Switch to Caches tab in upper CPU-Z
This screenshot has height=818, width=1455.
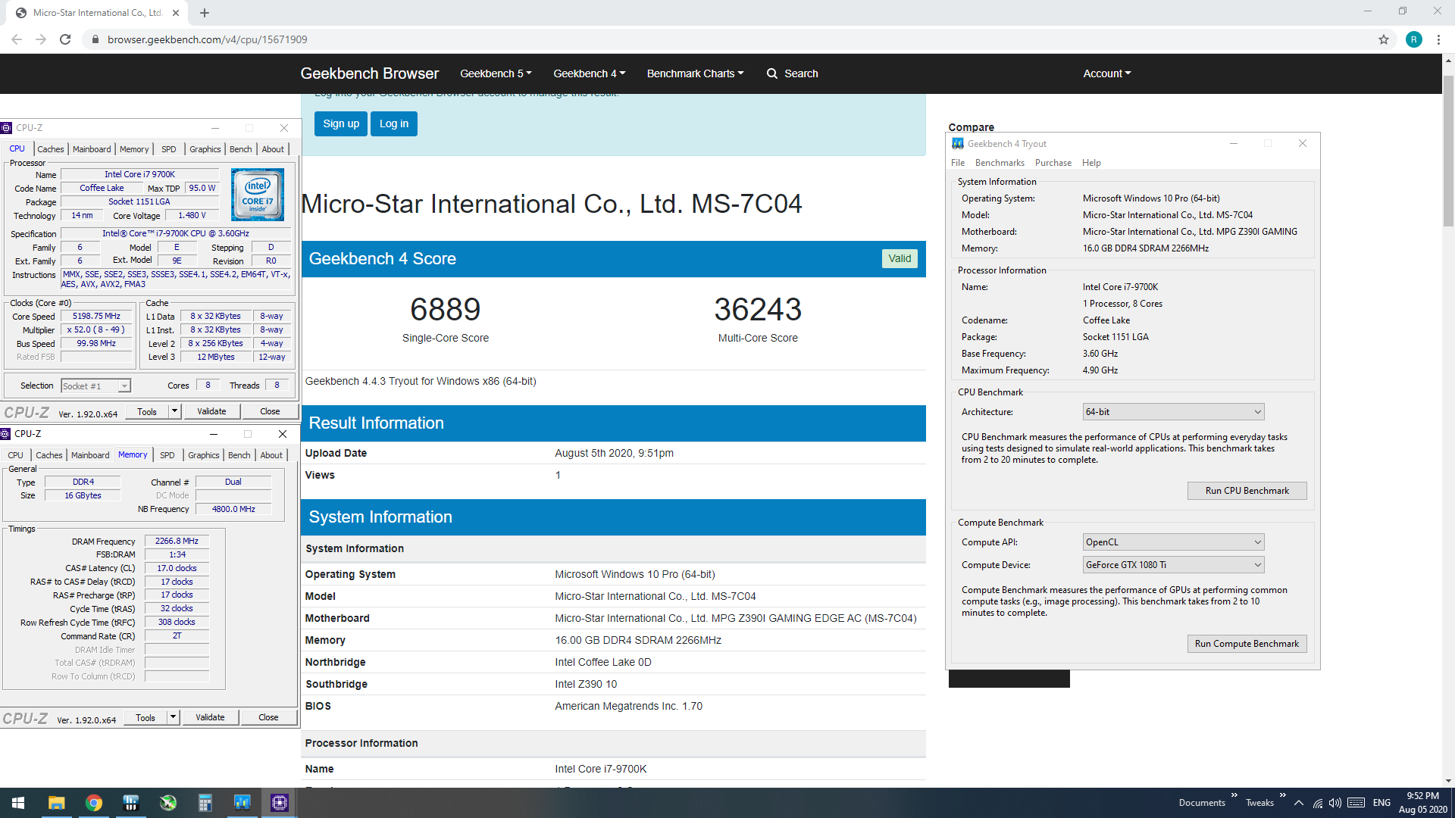51,149
